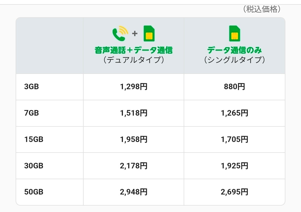The image size is (301, 212).
Task: Select the 50GB row label
Action: 34,192
